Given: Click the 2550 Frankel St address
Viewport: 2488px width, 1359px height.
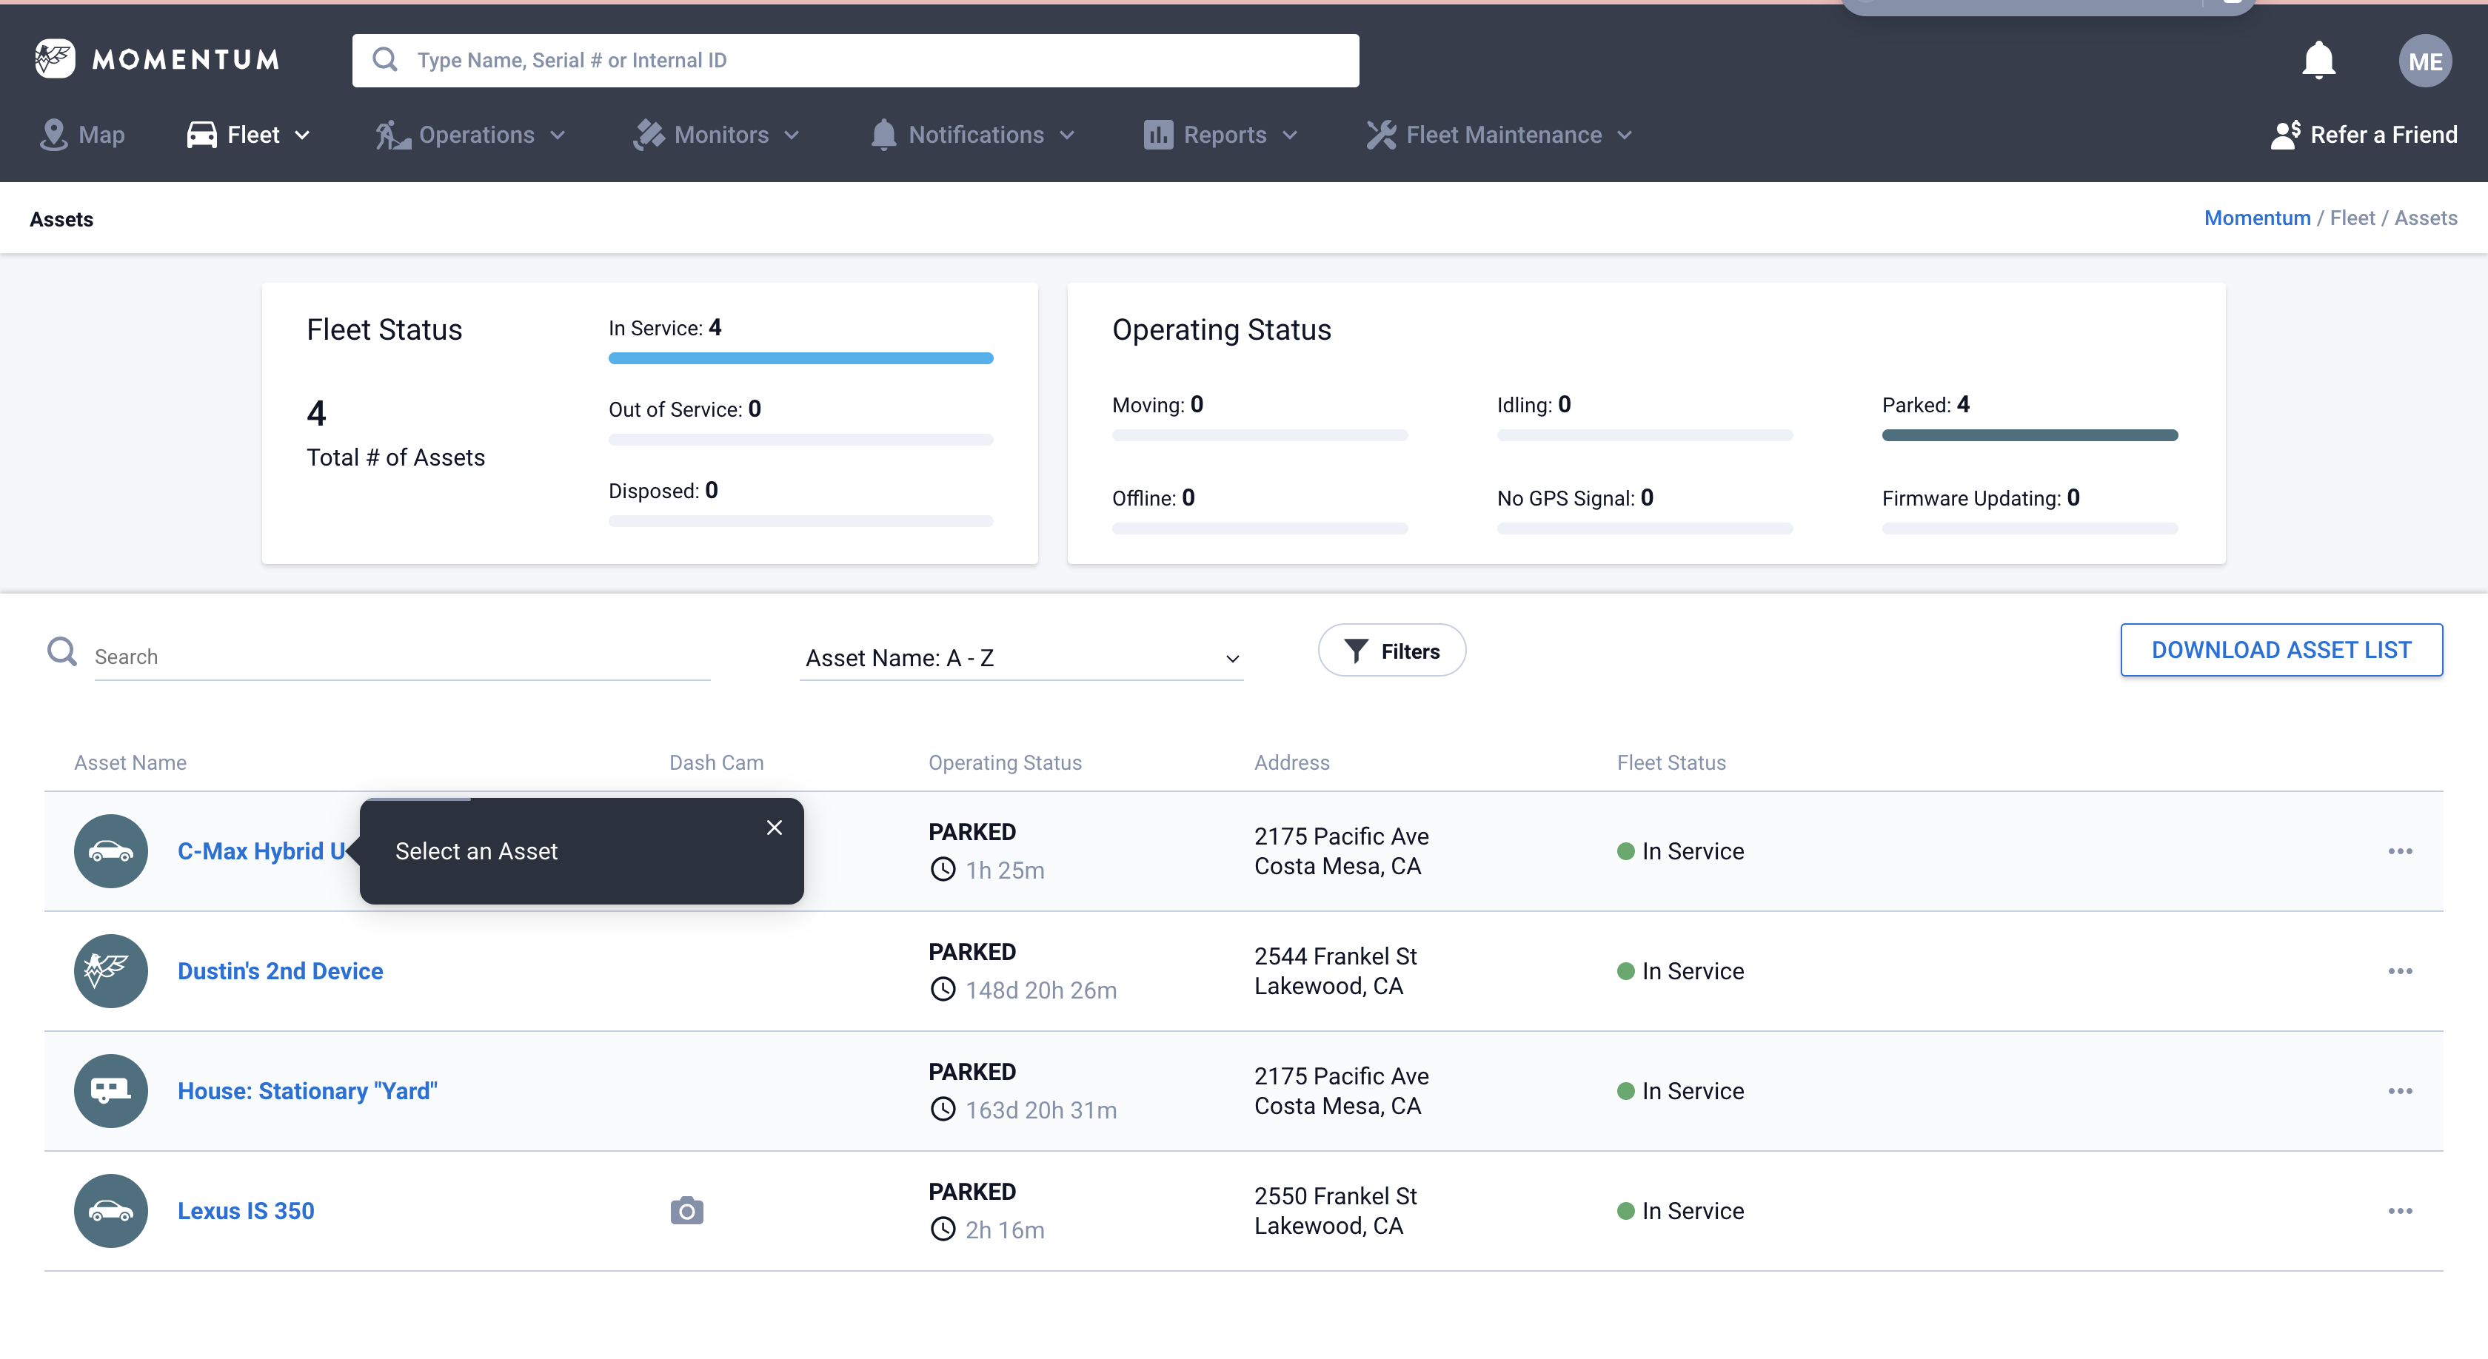Looking at the screenshot, I should 1336,1210.
